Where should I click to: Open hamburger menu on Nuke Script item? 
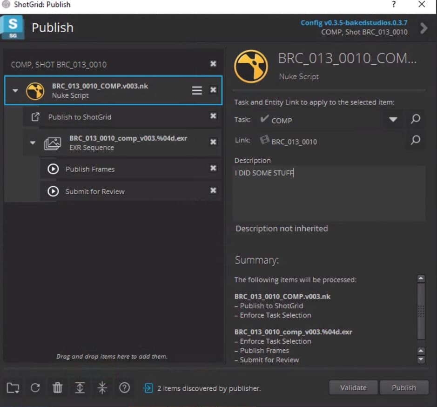pyautogui.click(x=197, y=90)
